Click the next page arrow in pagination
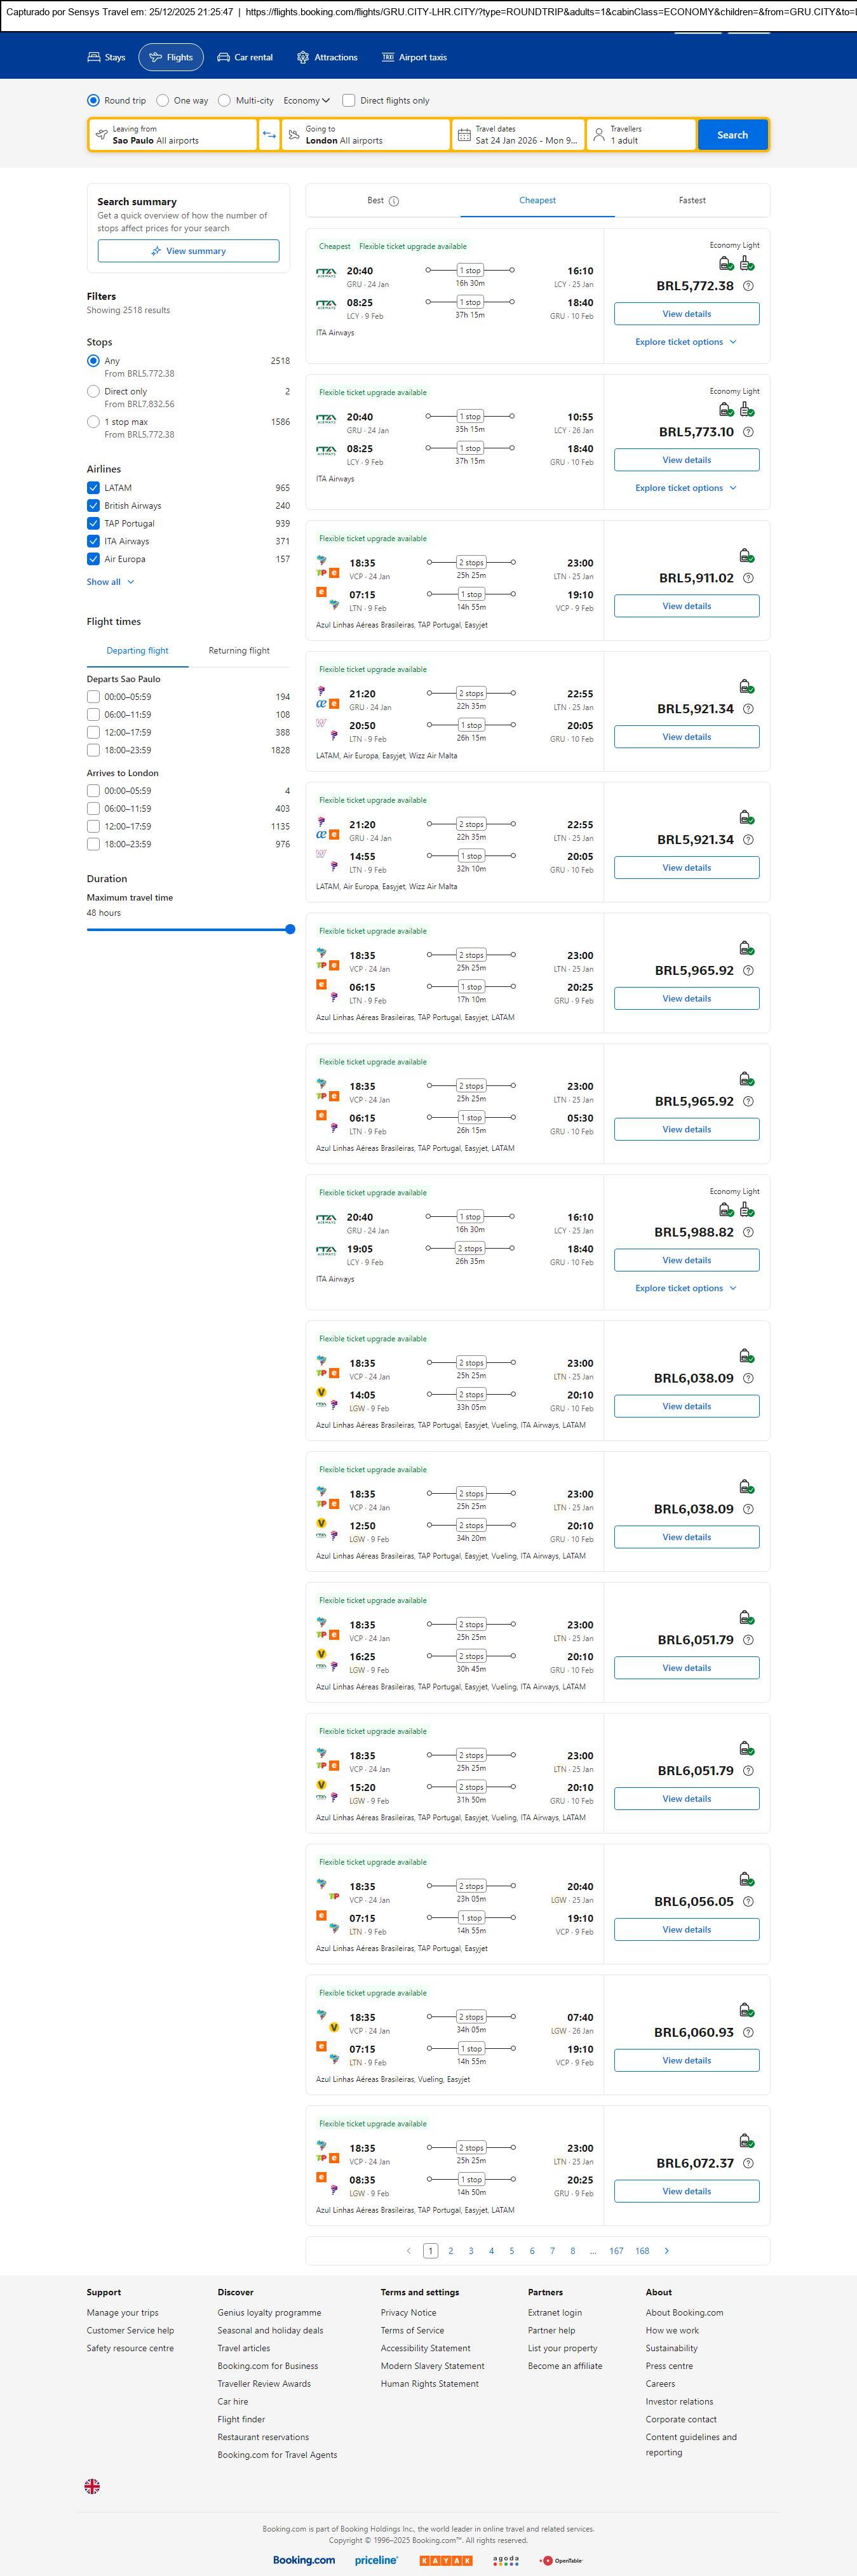The image size is (857, 2576). point(667,2250)
